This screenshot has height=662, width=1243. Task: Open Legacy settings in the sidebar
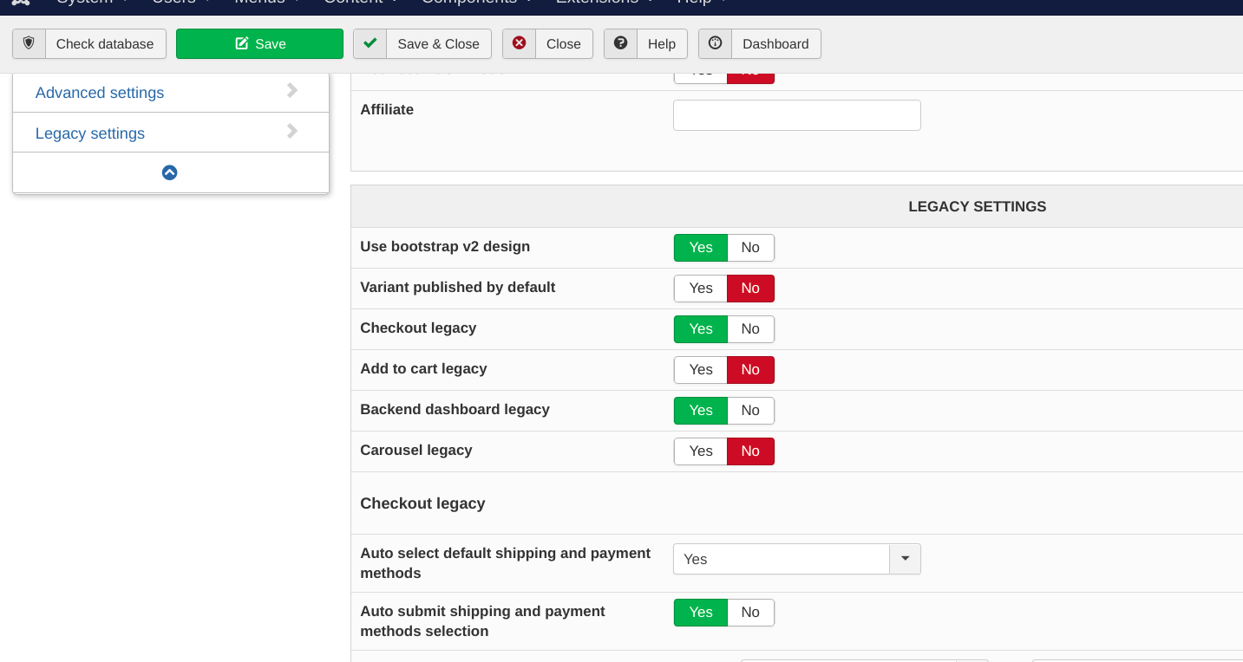90,133
